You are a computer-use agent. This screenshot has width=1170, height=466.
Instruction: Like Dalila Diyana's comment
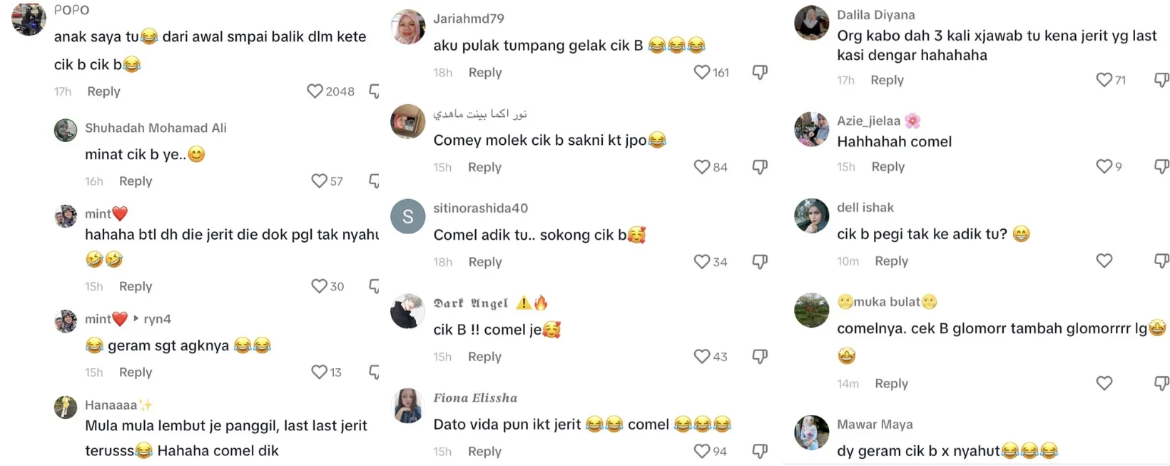pyautogui.click(x=1104, y=80)
